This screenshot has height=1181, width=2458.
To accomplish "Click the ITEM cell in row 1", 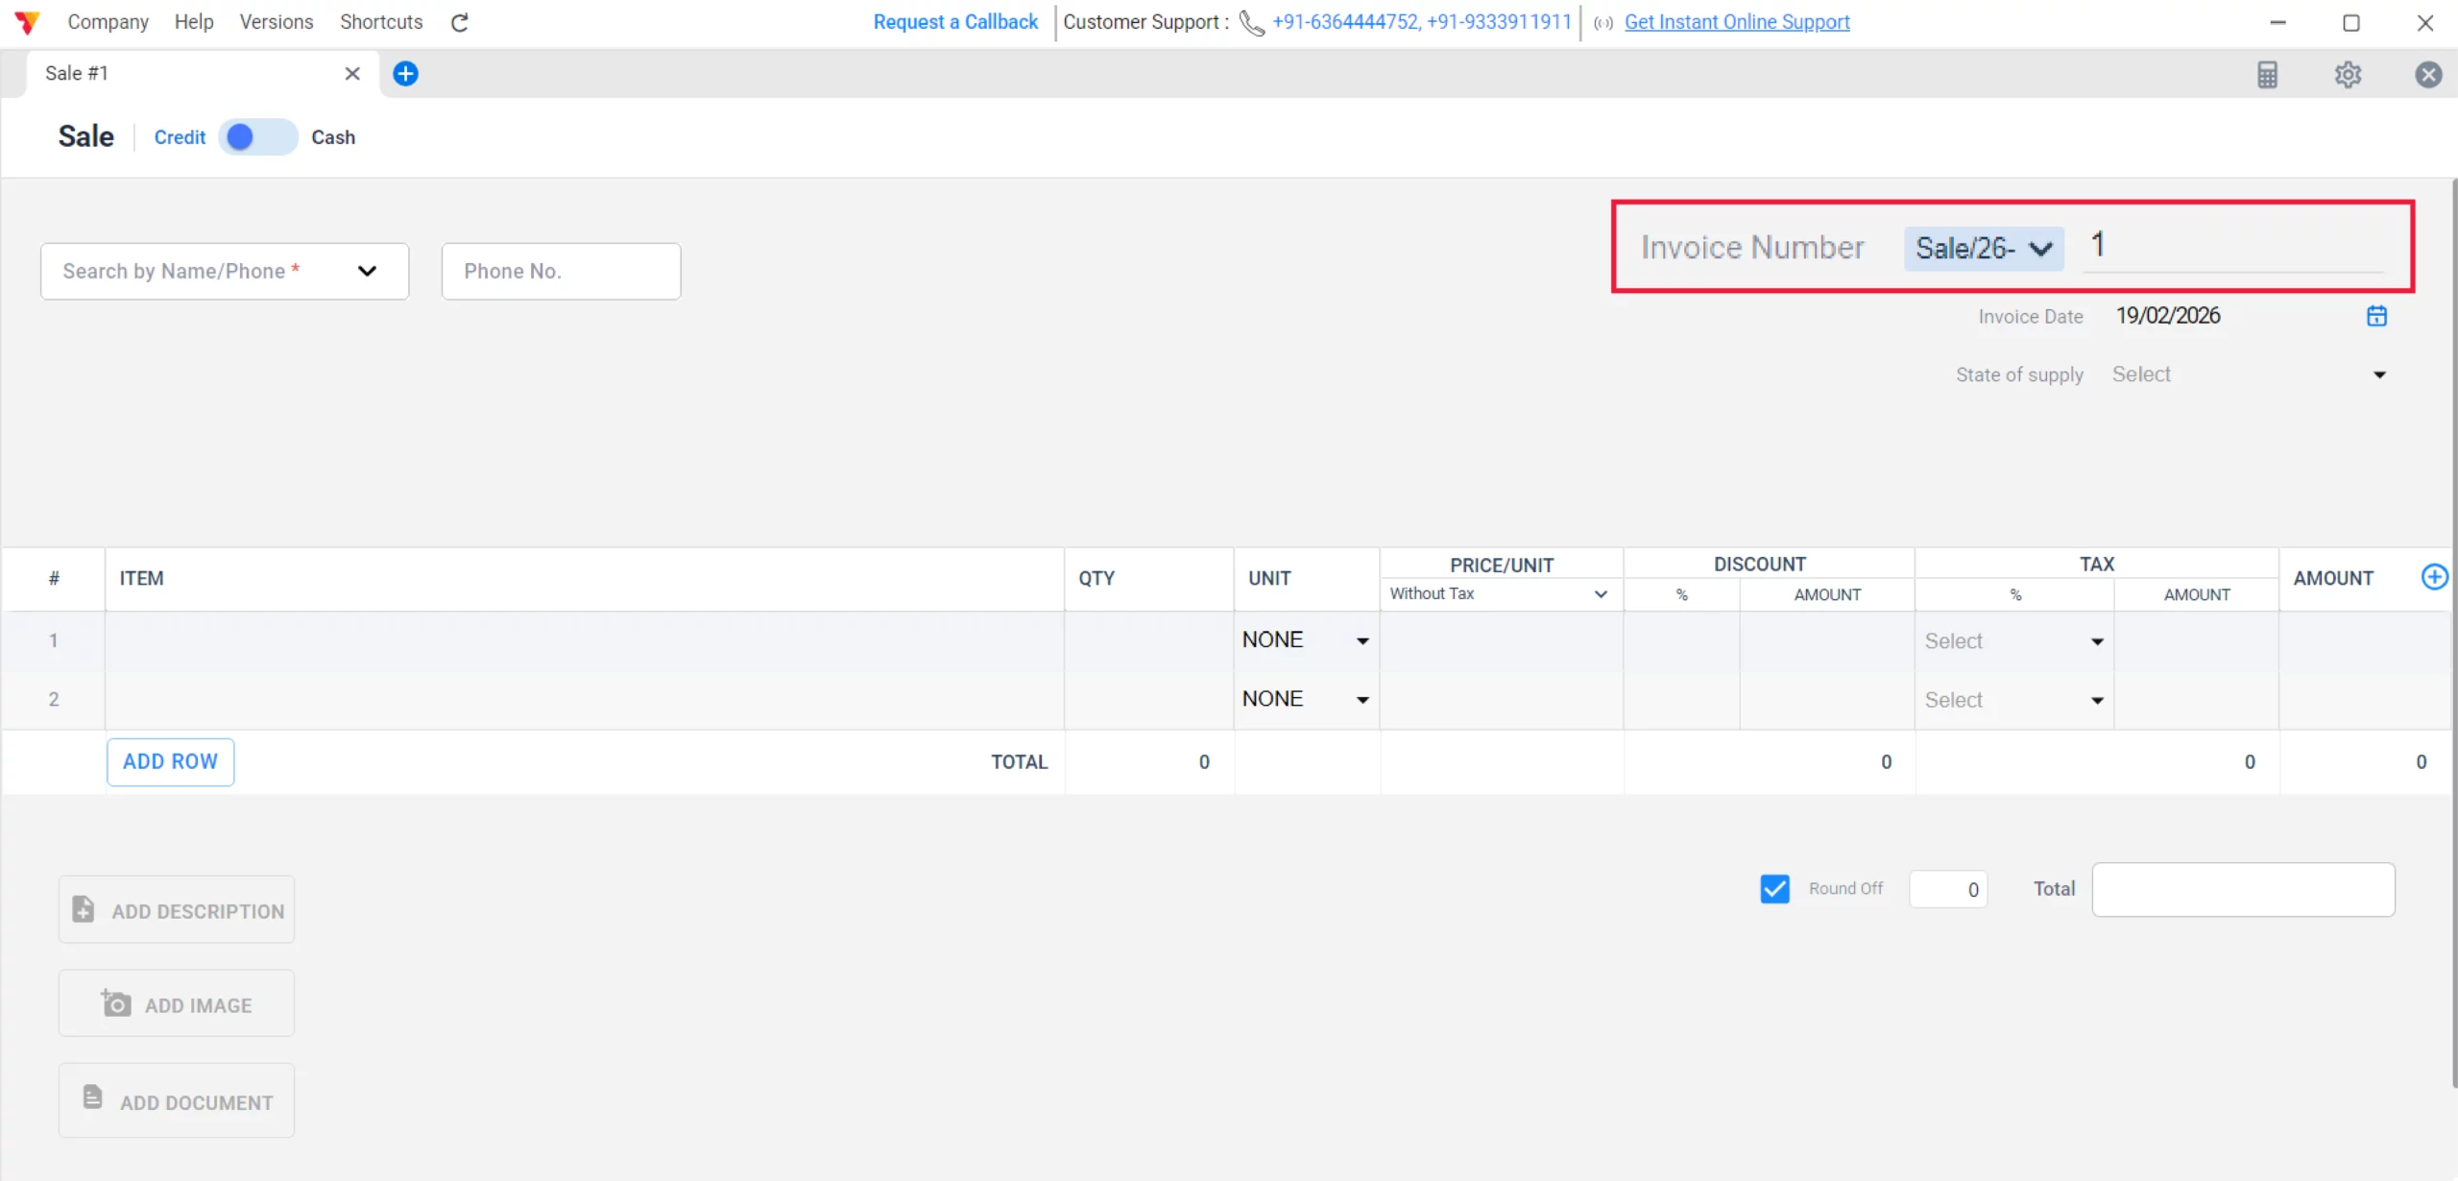I will click(584, 640).
